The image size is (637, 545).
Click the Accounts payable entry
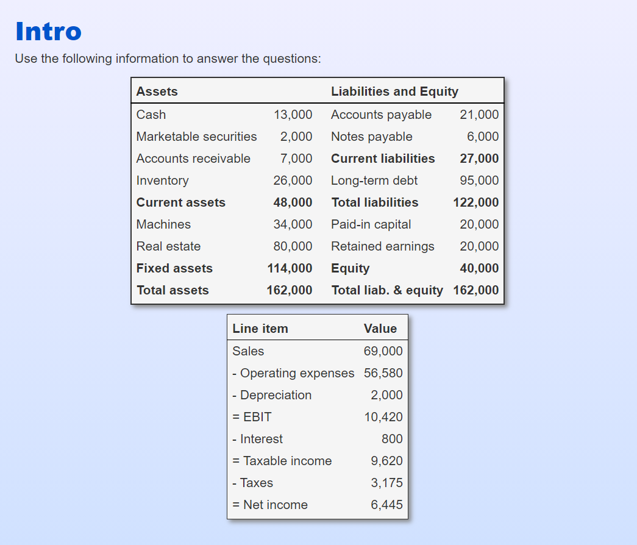click(381, 115)
